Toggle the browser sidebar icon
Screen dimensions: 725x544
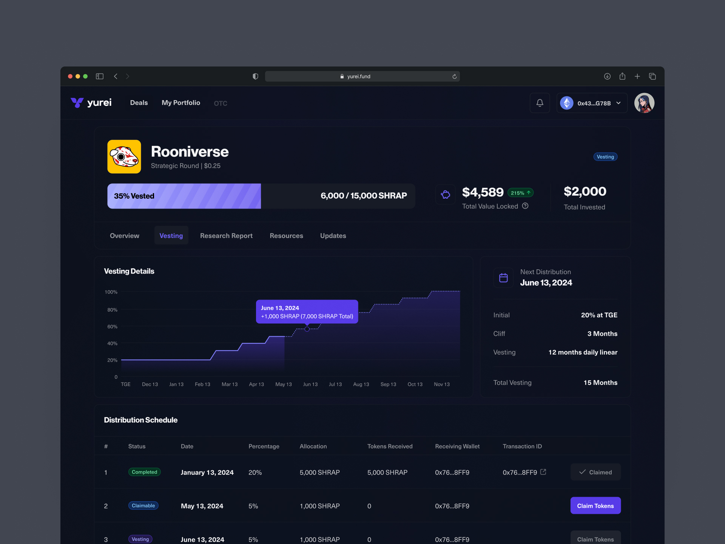[x=100, y=76]
